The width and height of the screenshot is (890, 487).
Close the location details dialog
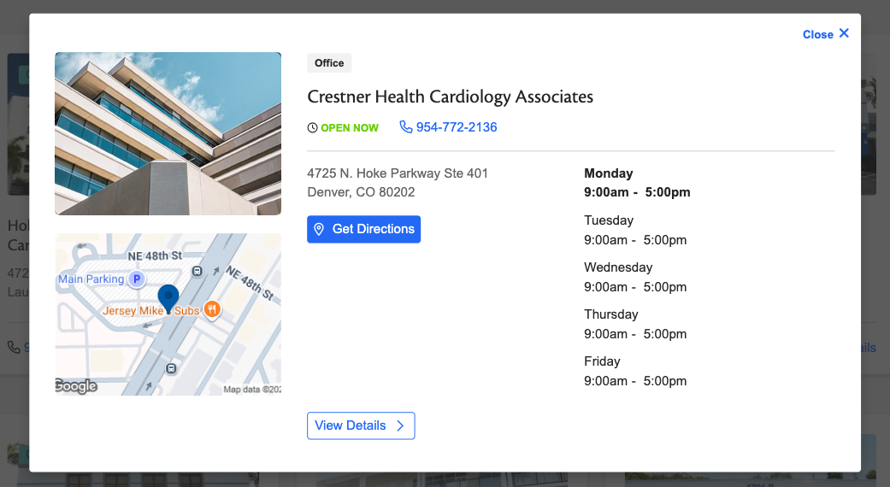pyautogui.click(x=826, y=34)
